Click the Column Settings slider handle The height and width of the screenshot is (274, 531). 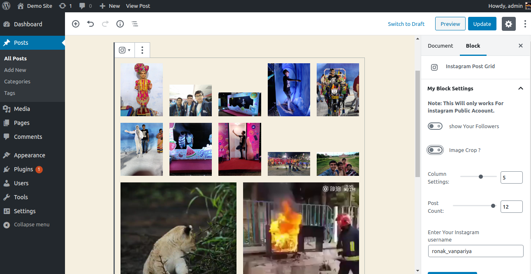[x=481, y=177]
